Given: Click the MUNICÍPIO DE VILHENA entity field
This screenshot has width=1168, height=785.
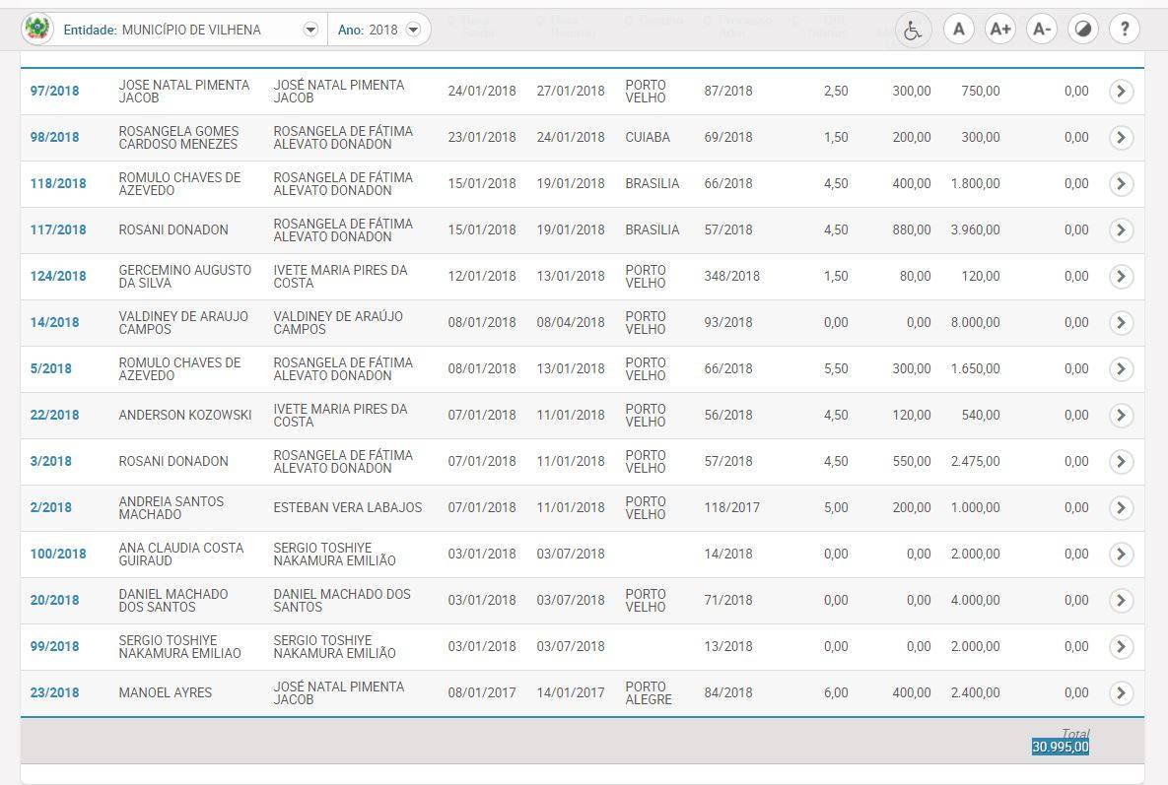Looking at the screenshot, I should (190, 30).
